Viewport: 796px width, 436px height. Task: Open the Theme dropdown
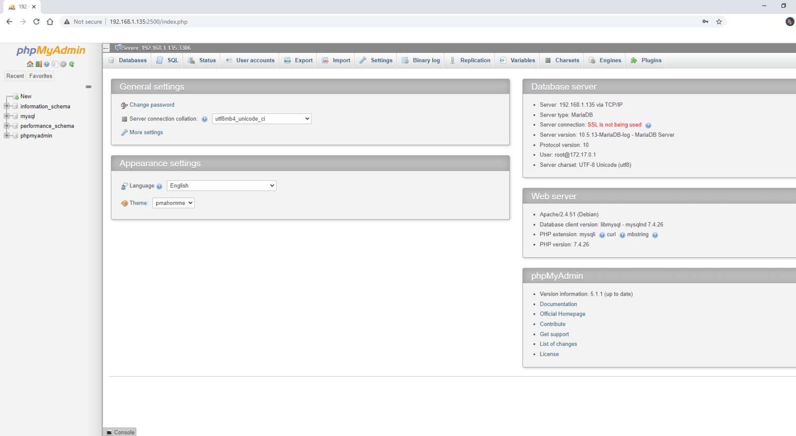(x=173, y=202)
